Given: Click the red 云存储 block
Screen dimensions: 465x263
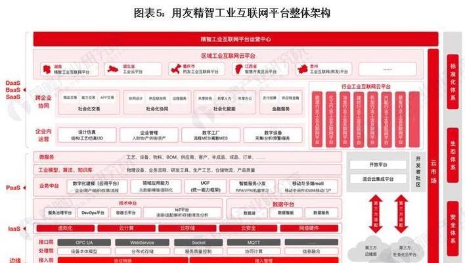Looking at the screenshot, I should coord(187,228).
